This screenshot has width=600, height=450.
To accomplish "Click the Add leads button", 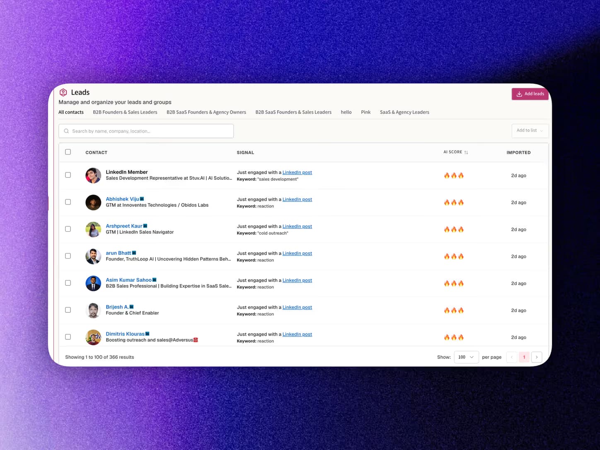I will 530,94.
